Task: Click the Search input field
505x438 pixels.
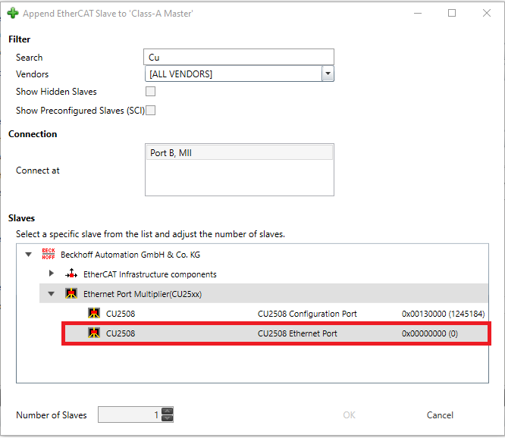Action: [x=239, y=57]
